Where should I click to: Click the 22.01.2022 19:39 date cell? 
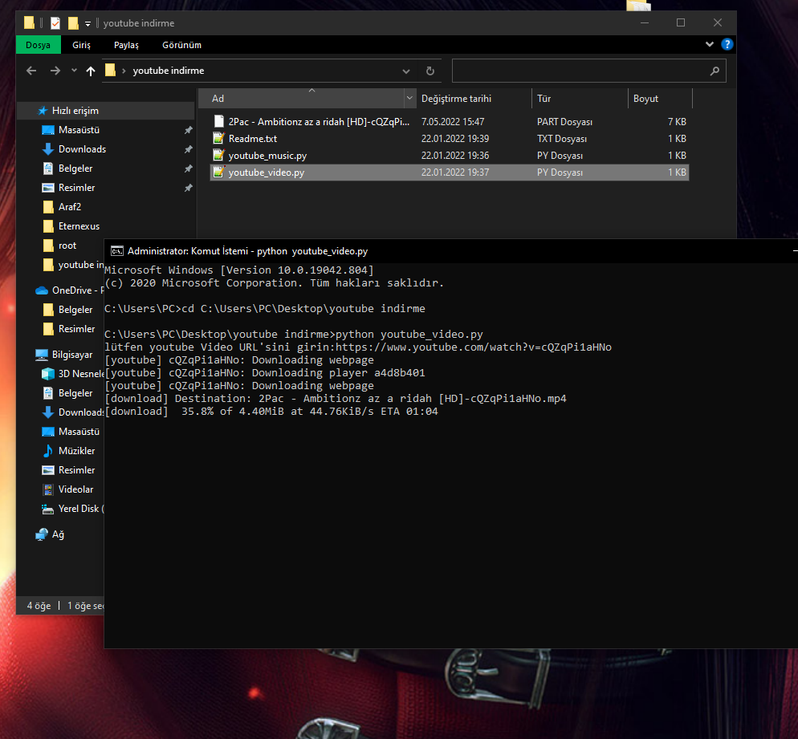coord(455,138)
